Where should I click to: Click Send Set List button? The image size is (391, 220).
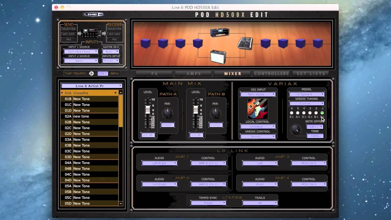tap(69, 34)
